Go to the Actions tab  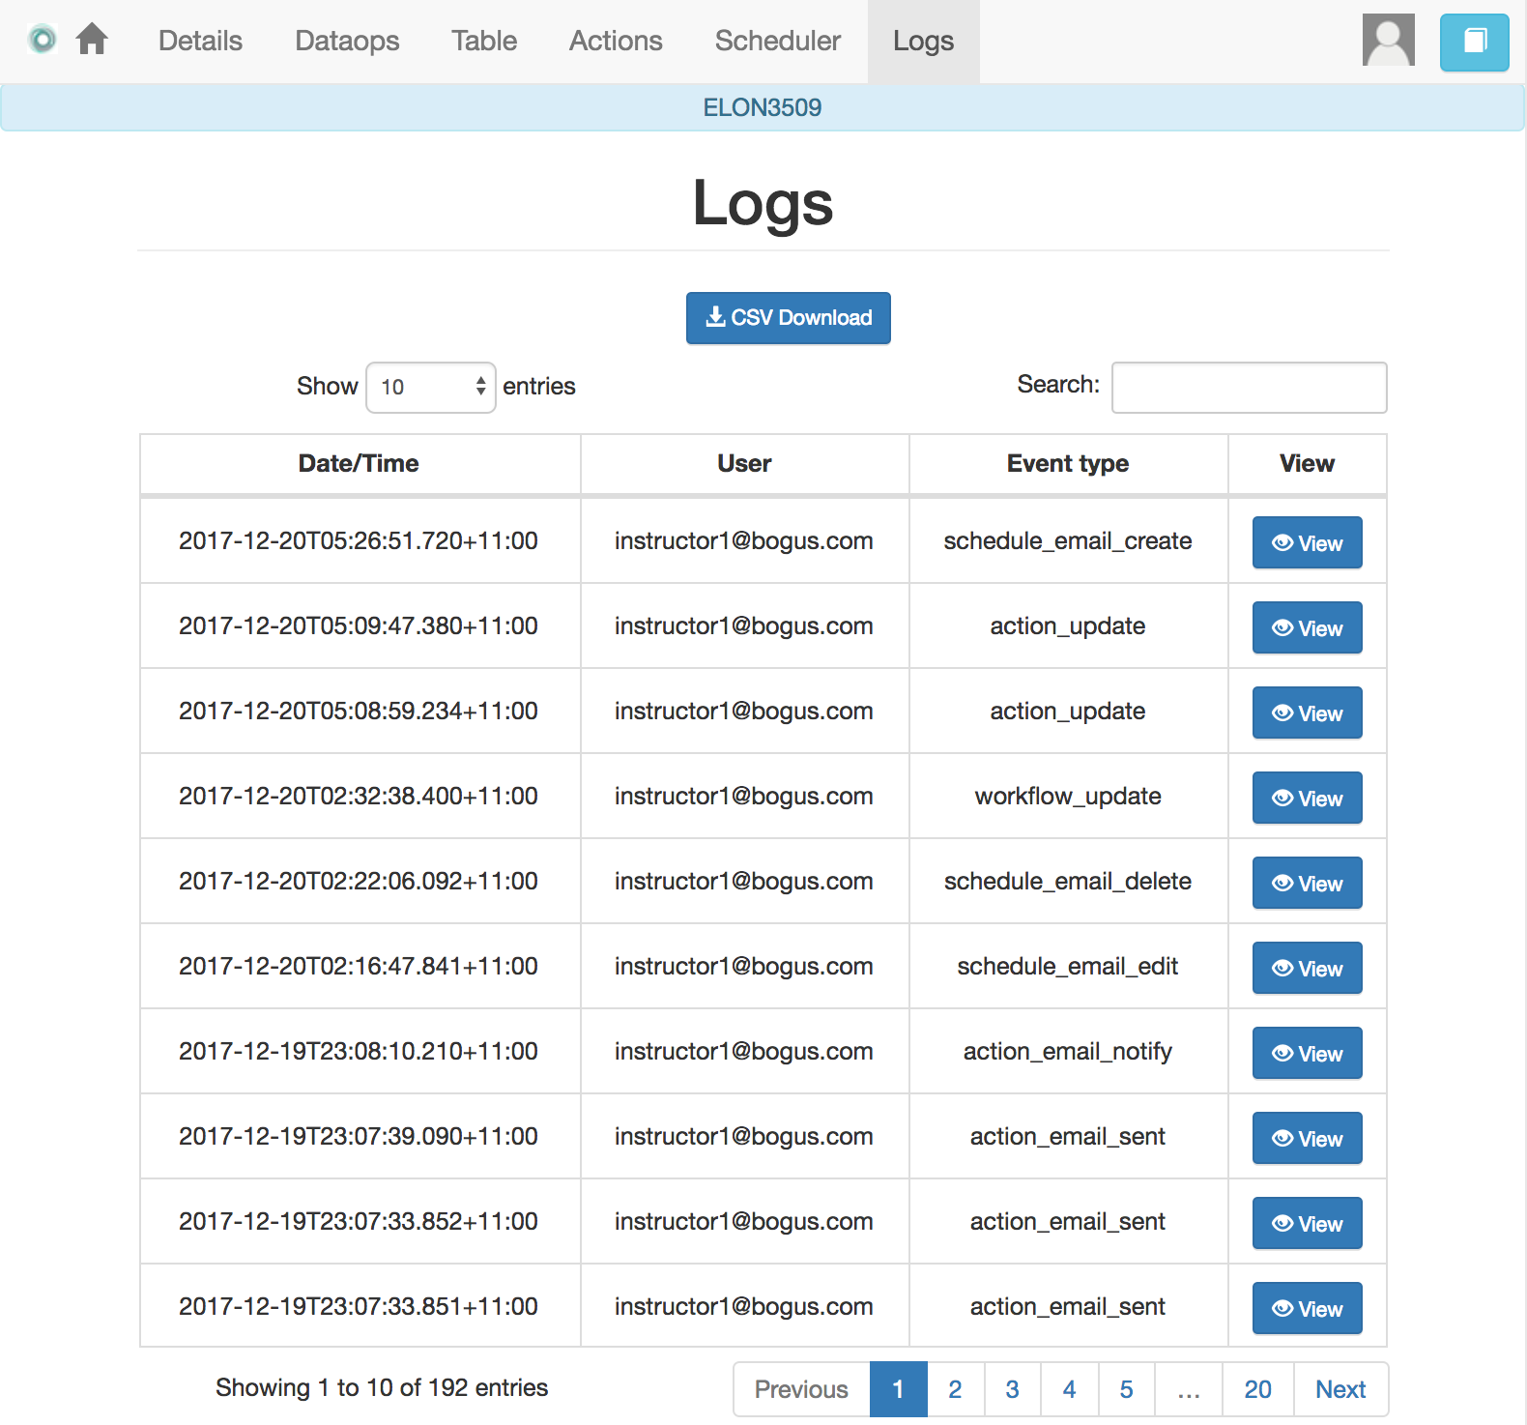[x=616, y=41]
